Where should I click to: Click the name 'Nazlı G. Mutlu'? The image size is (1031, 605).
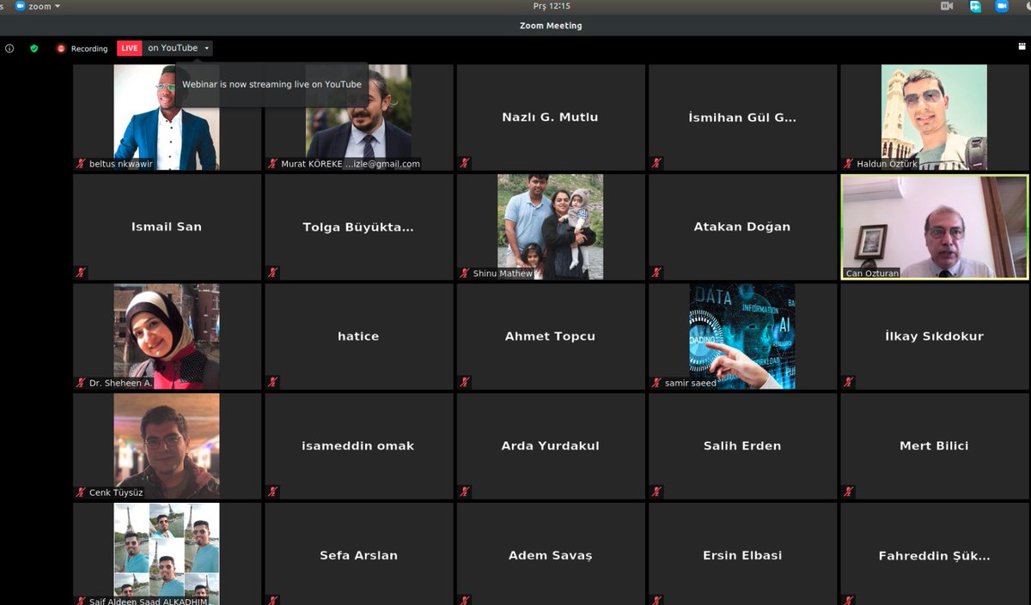550,118
